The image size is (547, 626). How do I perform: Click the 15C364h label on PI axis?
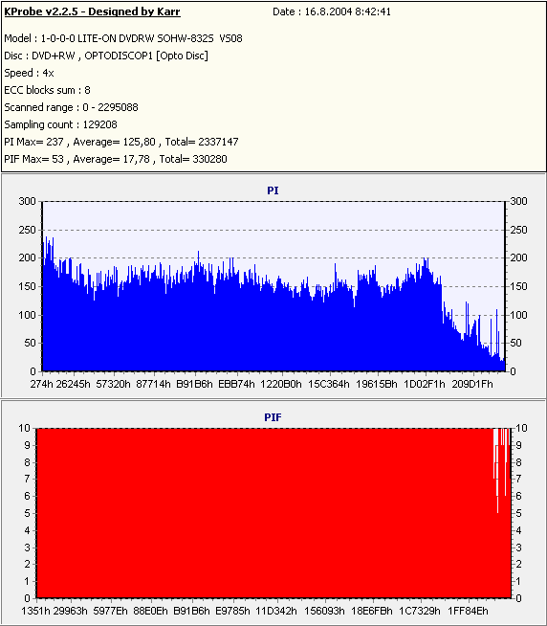(329, 384)
